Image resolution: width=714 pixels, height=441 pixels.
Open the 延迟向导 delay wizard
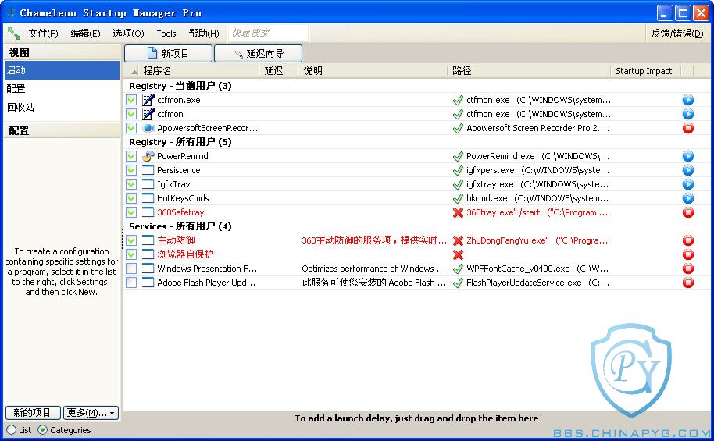pyautogui.click(x=258, y=53)
